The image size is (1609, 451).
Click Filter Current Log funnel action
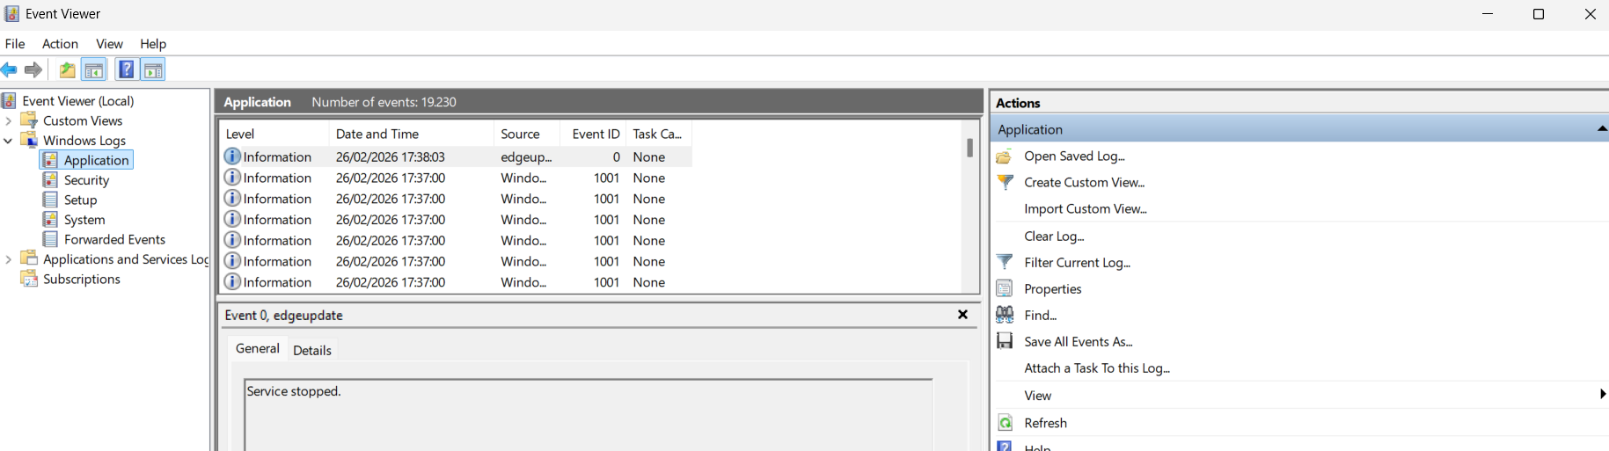click(x=1077, y=263)
